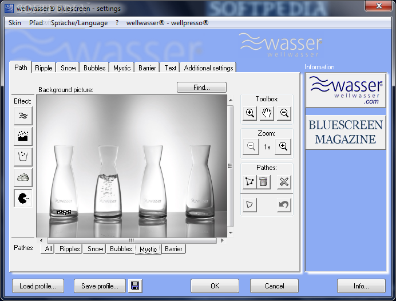Open the Skin menu

[15, 23]
